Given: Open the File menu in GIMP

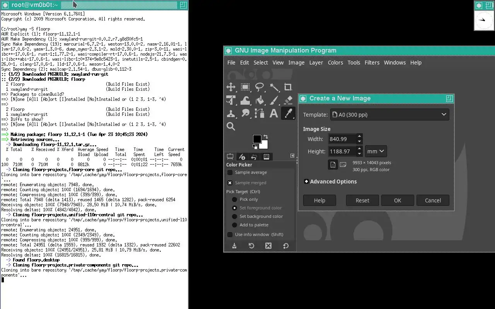Looking at the screenshot, I should click(231, 63).
